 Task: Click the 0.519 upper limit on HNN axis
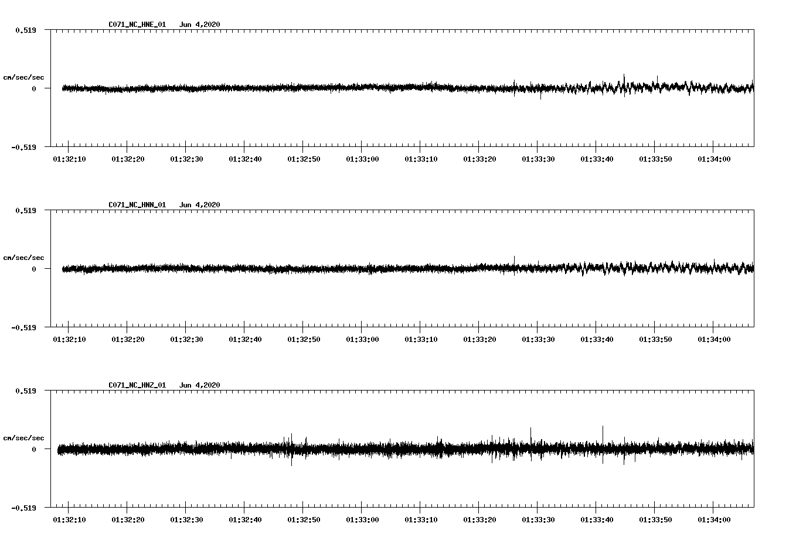[25, 210]
